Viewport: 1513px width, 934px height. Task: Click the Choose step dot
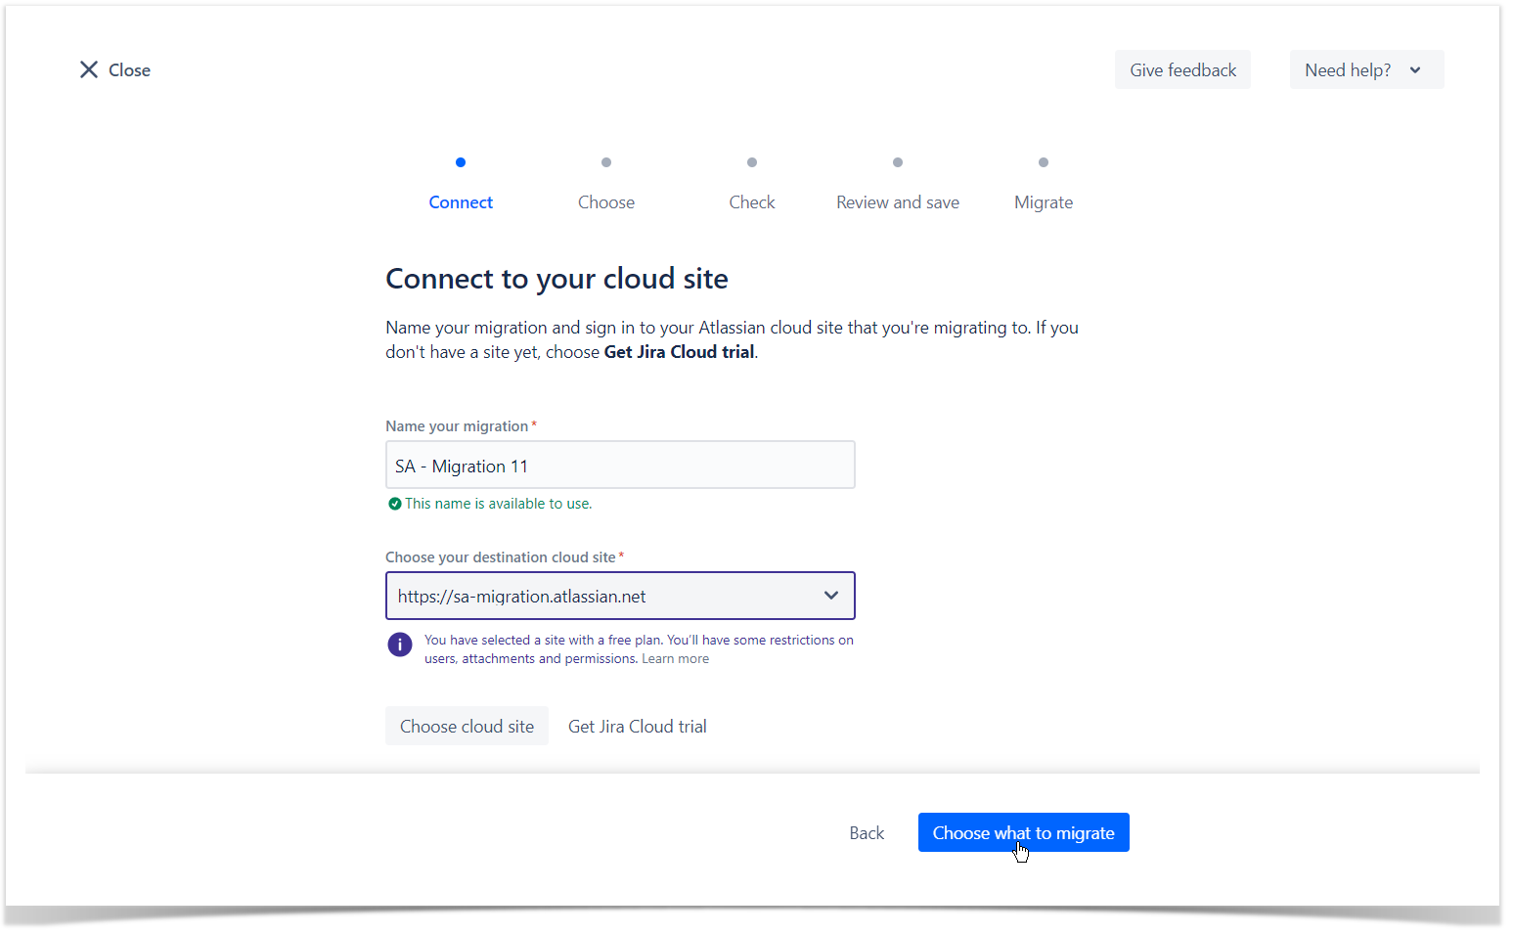pos(606,162)
